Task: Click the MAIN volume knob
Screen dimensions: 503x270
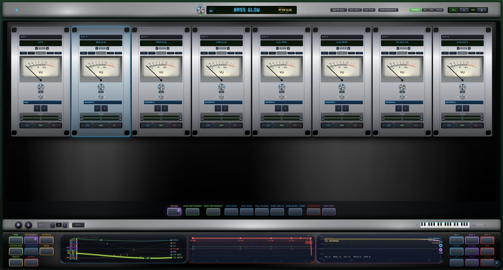Action: click(x=200, y=10)
